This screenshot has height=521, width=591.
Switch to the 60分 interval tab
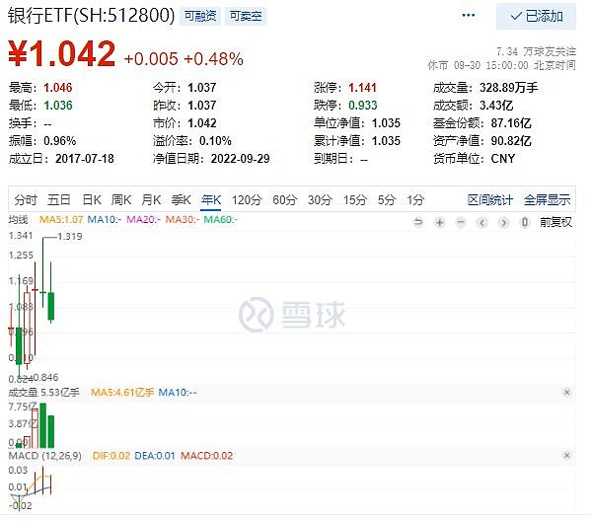[x=285, y=199]
